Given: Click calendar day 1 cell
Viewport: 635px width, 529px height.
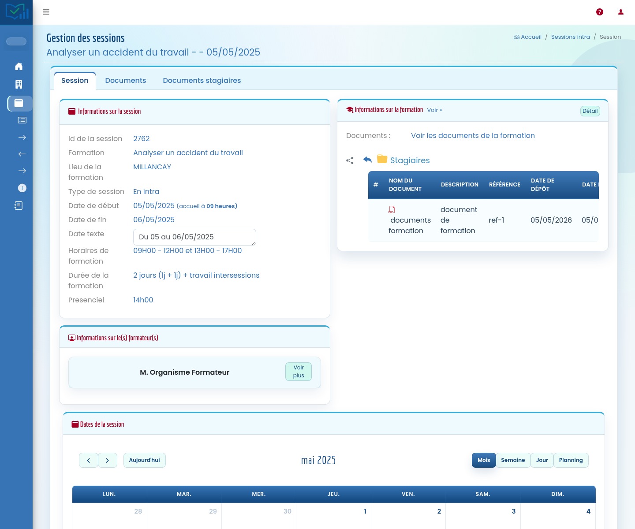Looking at the screenshot, I should click(333, 516).
